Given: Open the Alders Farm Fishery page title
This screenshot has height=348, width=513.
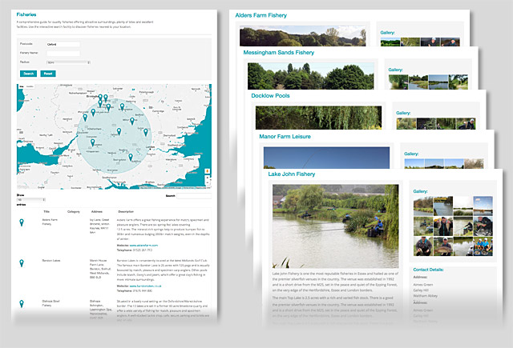Looking at the screenshot, I should point(261,15).
